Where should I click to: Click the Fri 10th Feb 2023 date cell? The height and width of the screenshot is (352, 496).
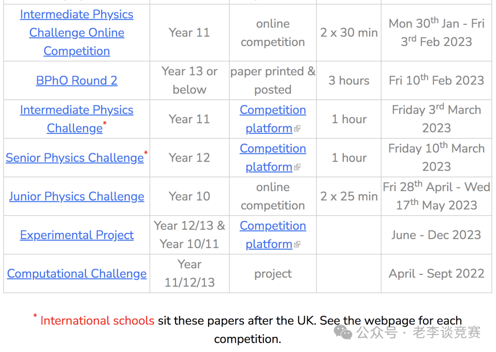[x=437, y=80]
